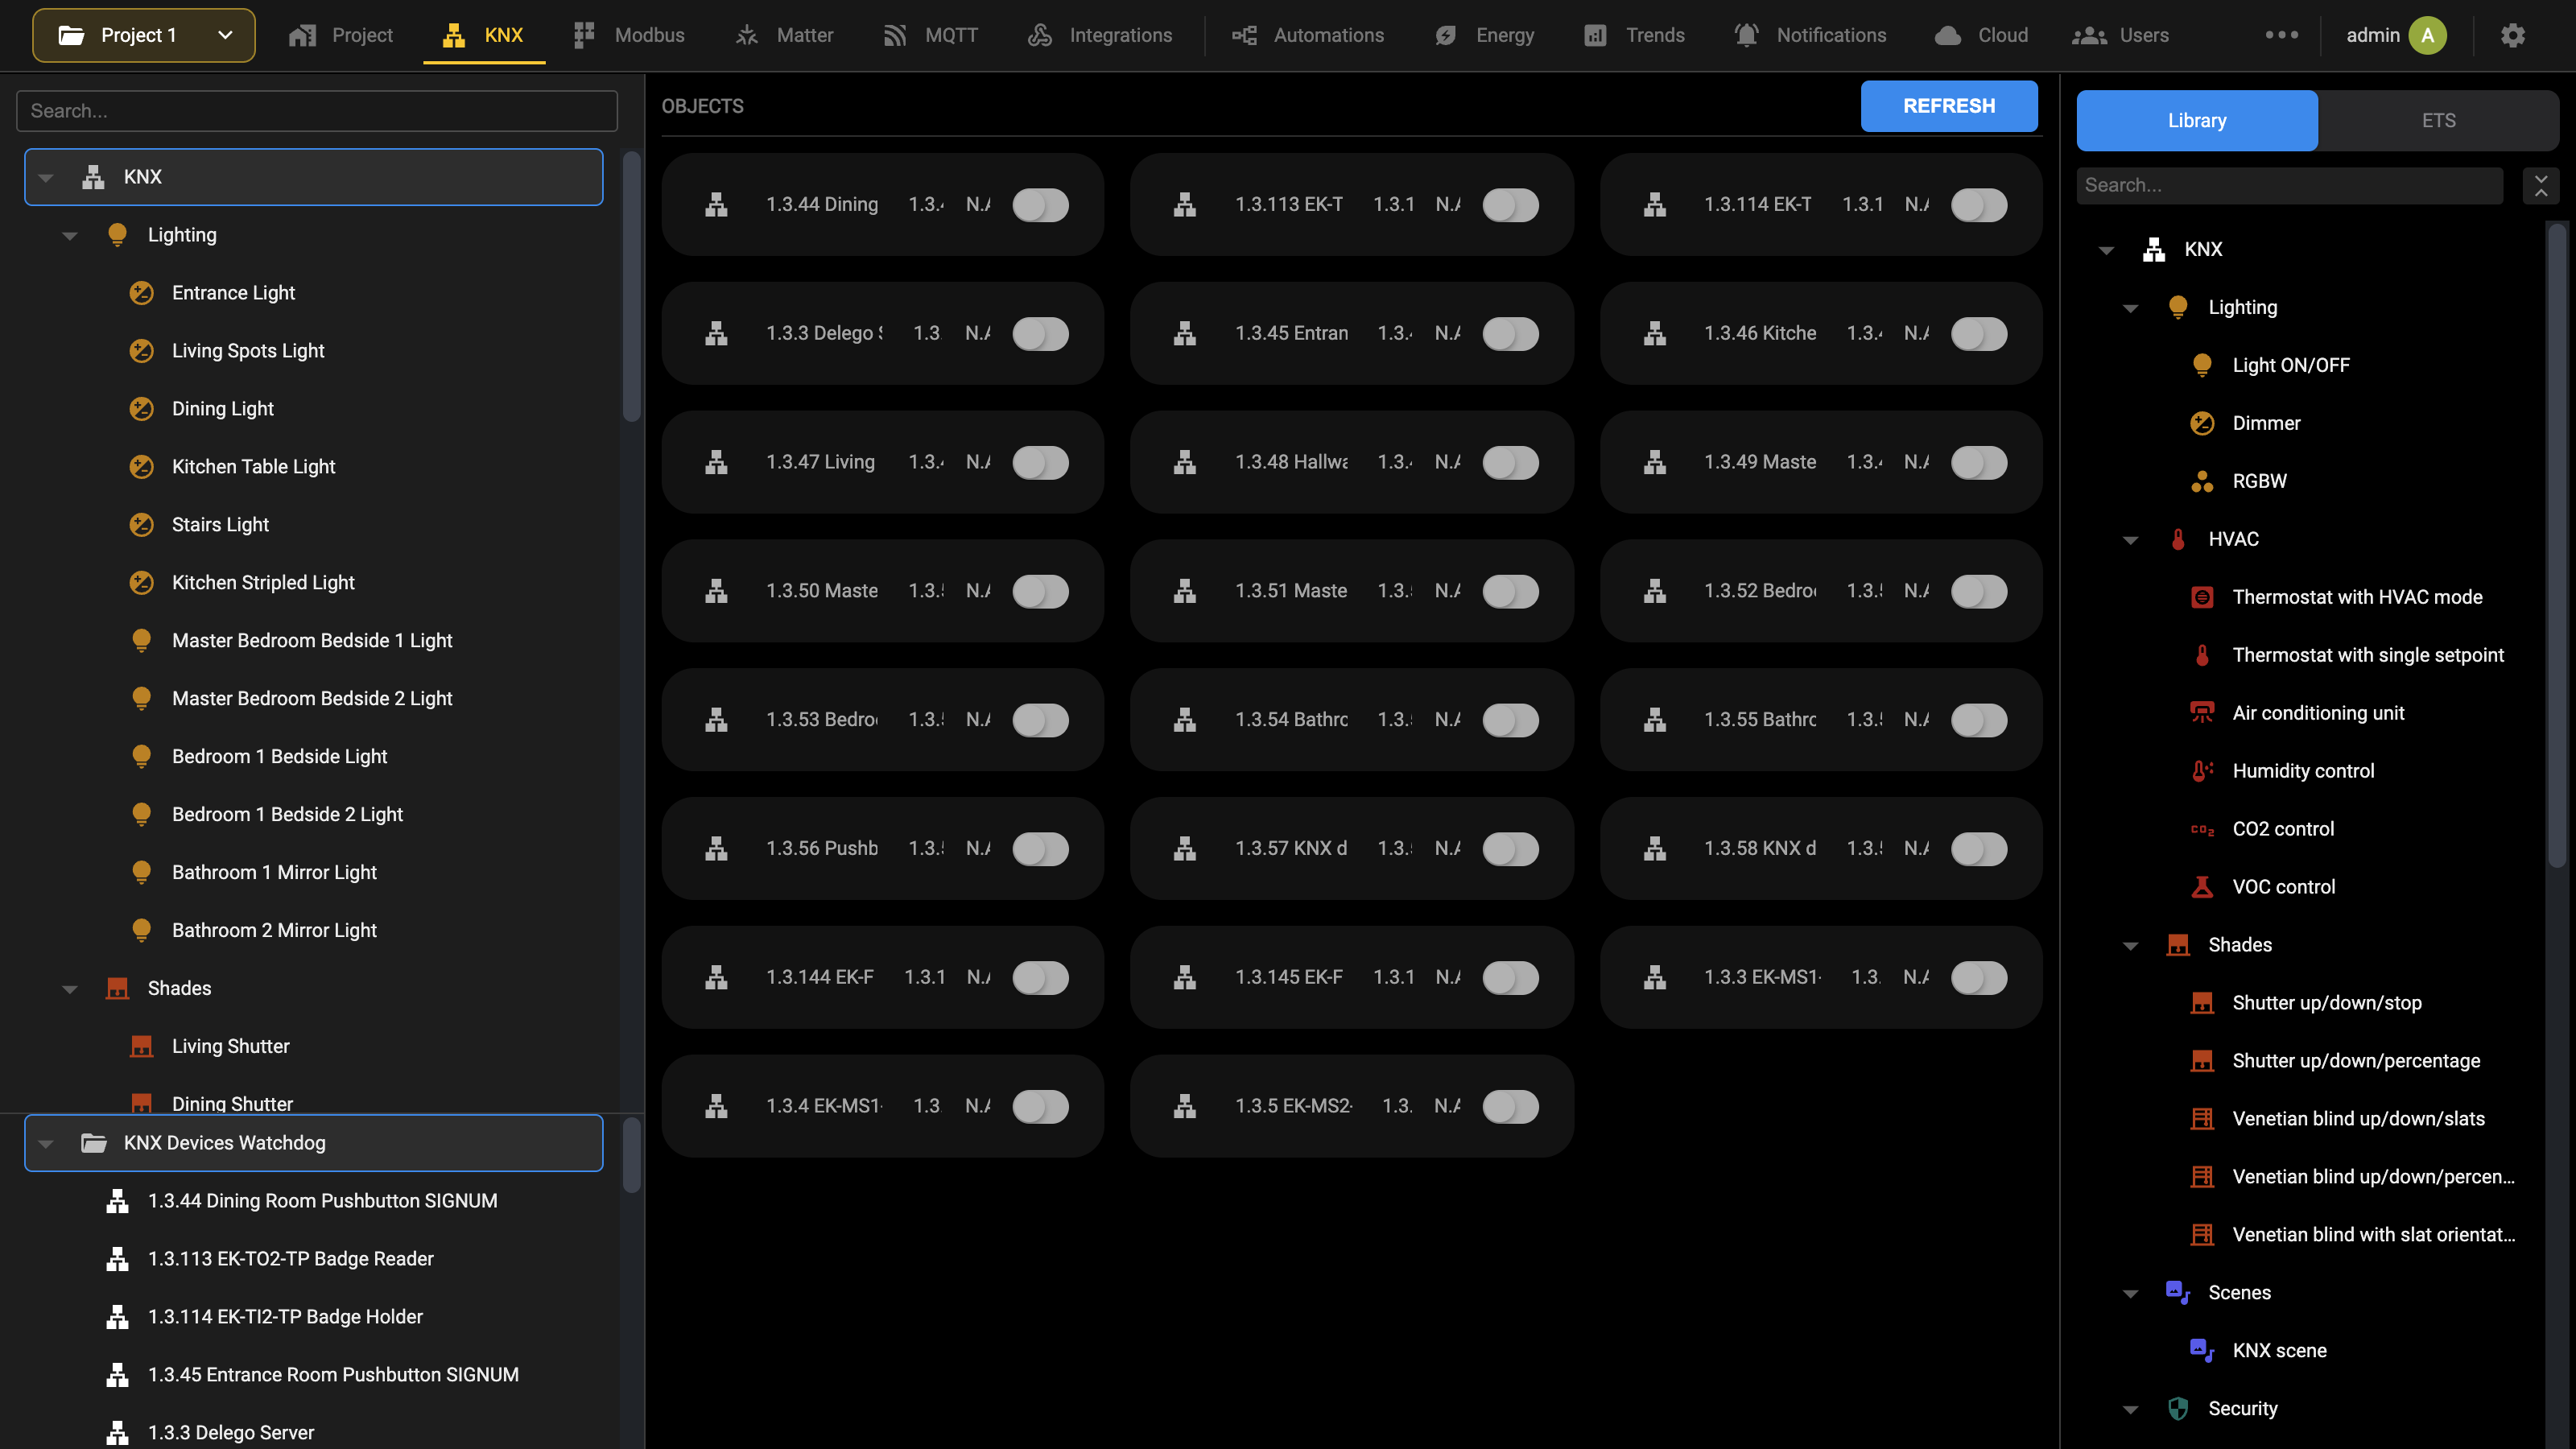Click the Air conditioning unit icon

coord(2202,713)
